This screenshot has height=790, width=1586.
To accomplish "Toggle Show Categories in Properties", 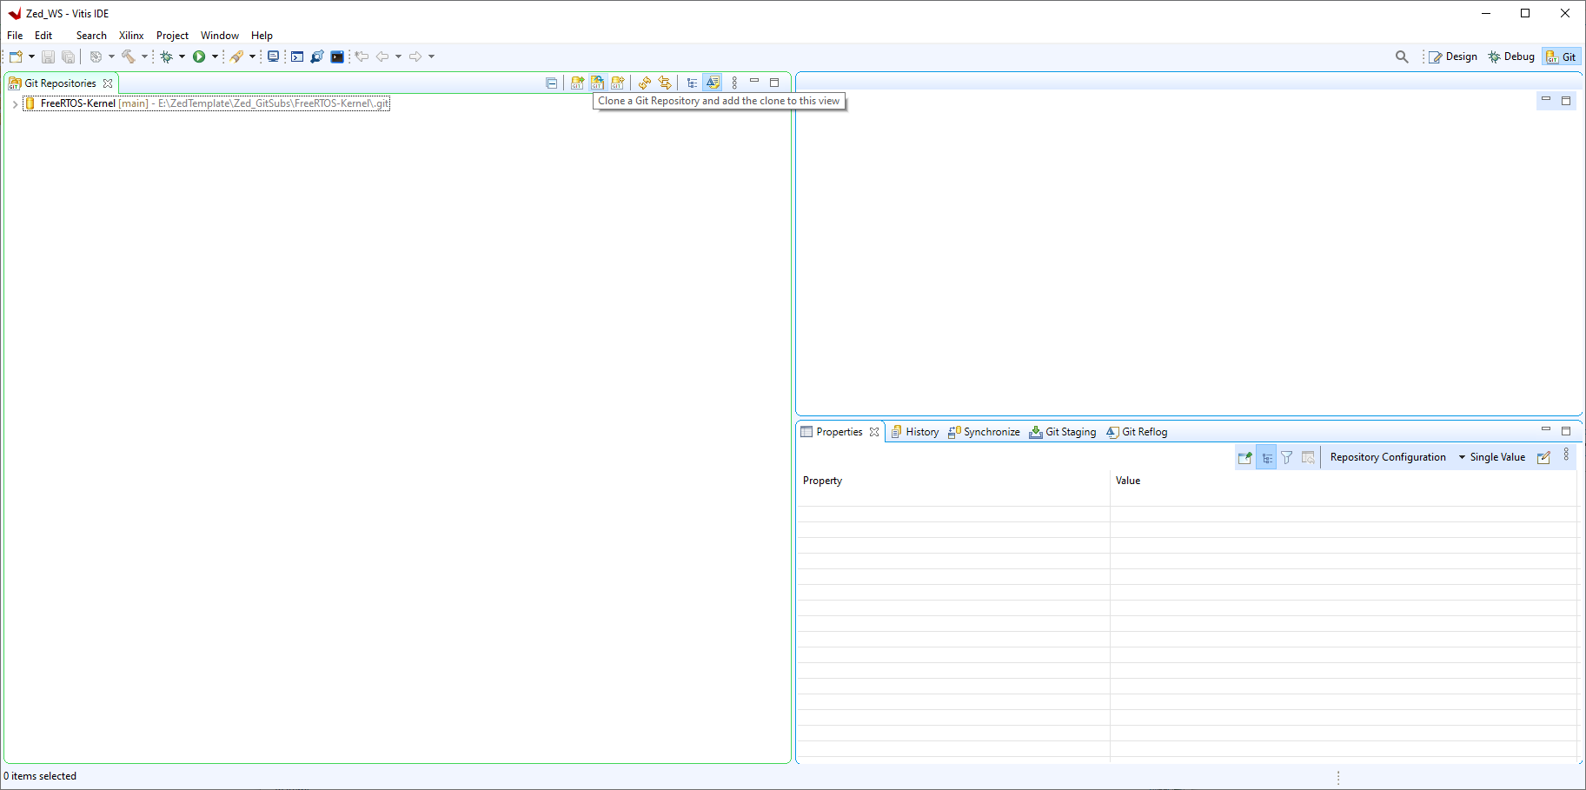I will click(x=1266, y=457).
